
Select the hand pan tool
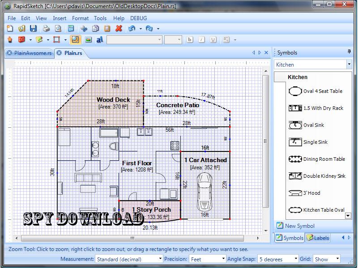[10, 40]
